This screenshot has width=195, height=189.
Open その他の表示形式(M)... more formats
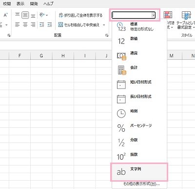point(141,184)
